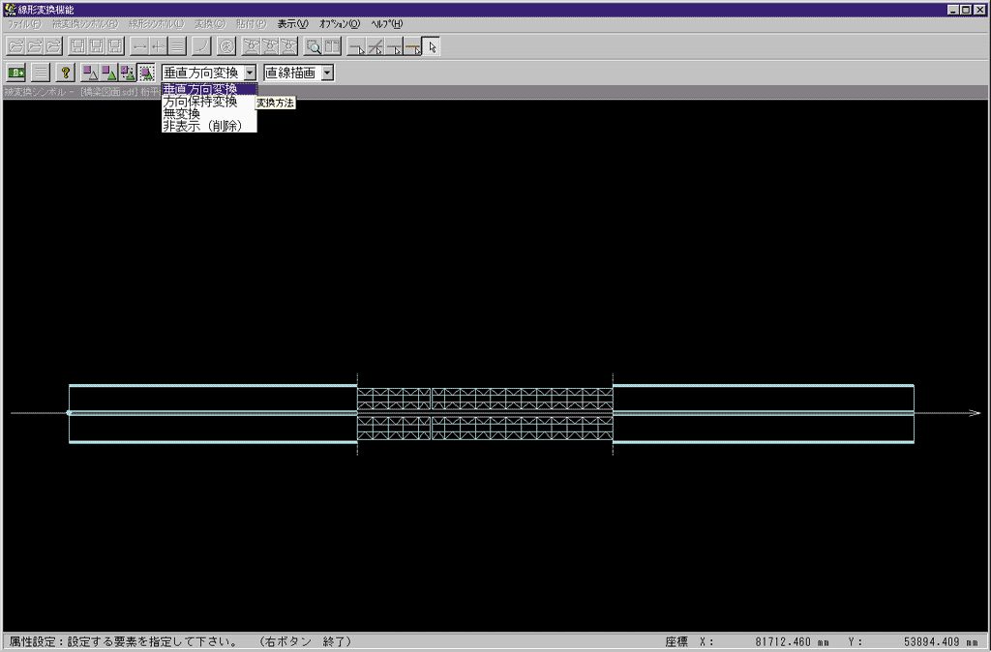Image resolution: width=991 pixels, height=652 pixels.
Task: Select 垂直方向変換 in the open list
Action: tap(209, 89)
